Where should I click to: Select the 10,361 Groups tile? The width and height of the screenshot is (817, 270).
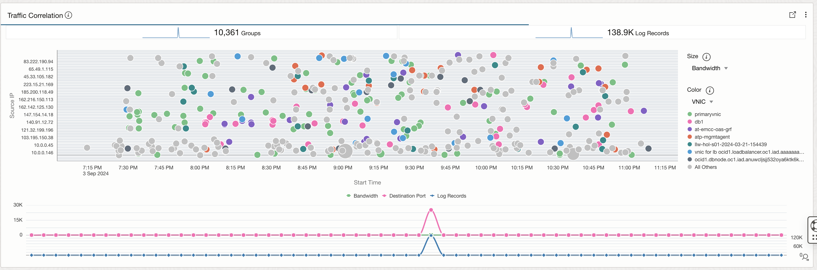[x=237, y=33]
